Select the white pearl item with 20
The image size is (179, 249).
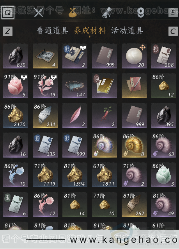[x=134, y=56]
